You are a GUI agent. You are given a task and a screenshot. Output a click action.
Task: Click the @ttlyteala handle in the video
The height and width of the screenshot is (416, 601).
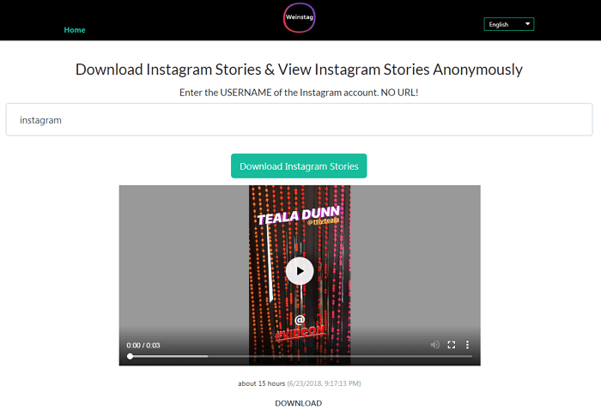(x=323, y=221)
